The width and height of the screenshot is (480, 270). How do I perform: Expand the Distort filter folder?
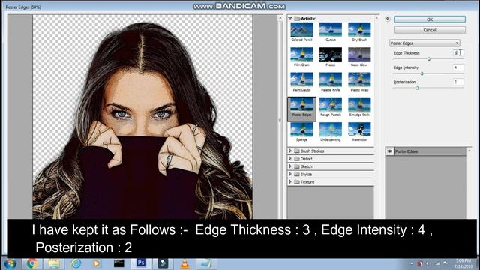point(290,158)
